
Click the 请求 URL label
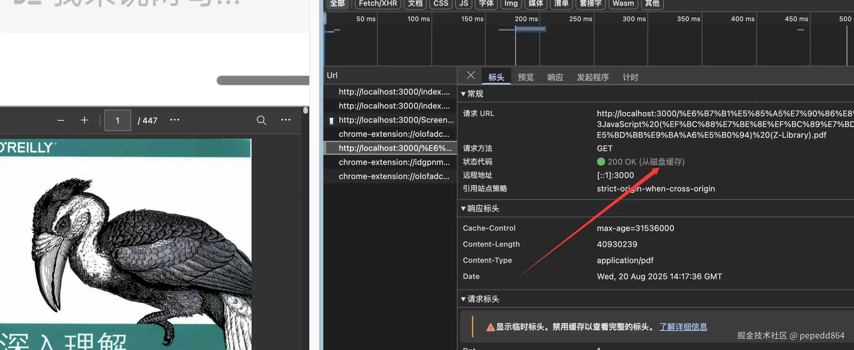pyautogui.click(x=479, y=114)
